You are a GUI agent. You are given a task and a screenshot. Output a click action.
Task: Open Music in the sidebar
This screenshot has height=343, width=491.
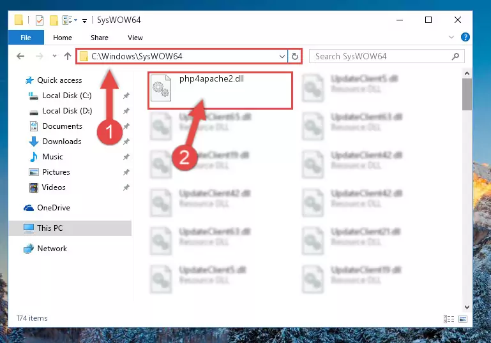52,157
